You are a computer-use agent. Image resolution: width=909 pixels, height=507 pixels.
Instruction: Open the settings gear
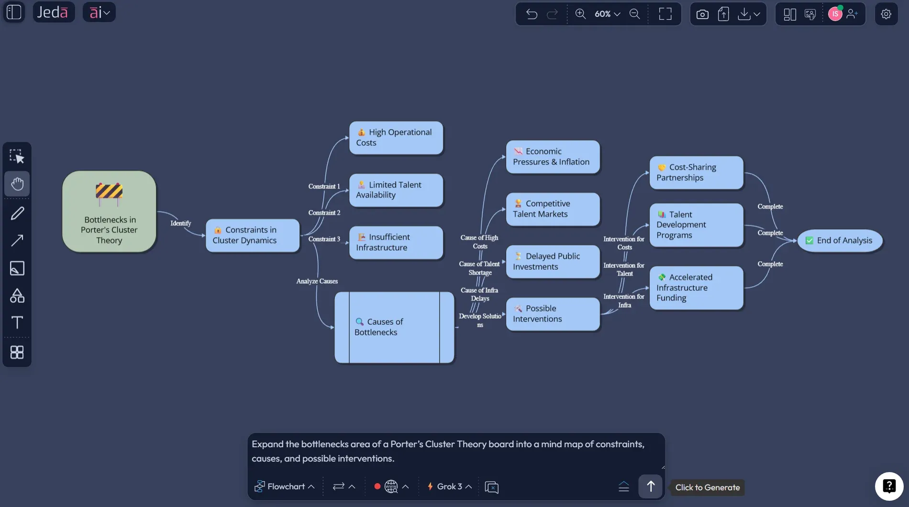click(x=886, y=14)
